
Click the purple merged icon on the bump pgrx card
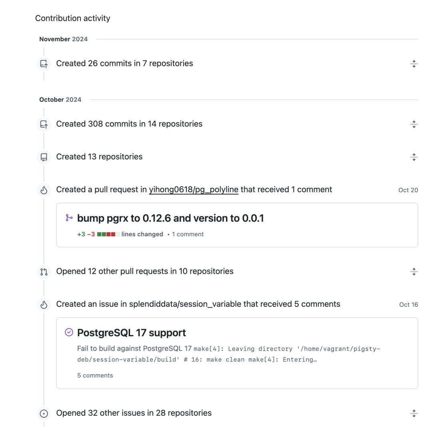[x=69, y=218]
